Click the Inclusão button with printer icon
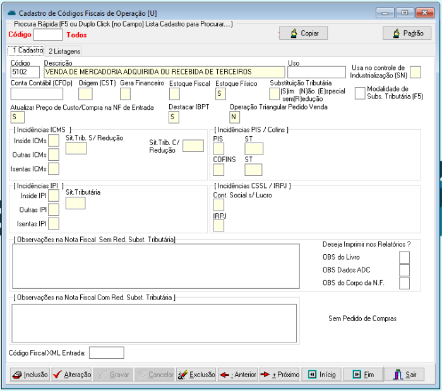This screenshot has height=391, width=442. coord(30,375)
